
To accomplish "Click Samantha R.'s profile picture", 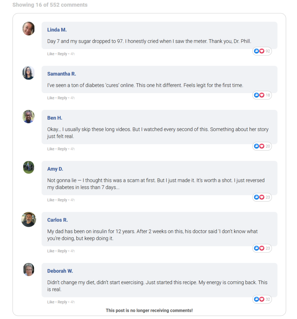I will [28, 73].
